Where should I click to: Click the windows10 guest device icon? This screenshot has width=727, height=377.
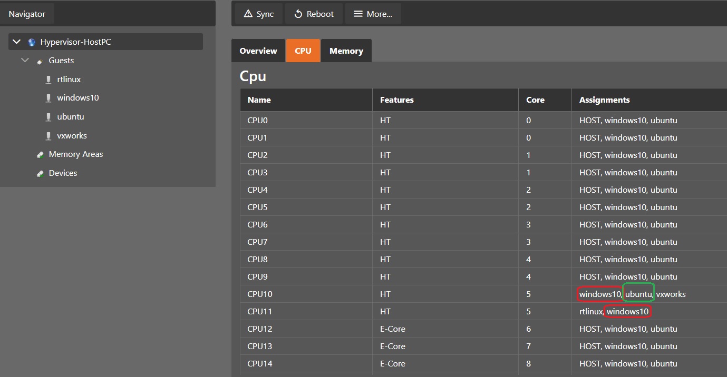[x=49, y=98]
